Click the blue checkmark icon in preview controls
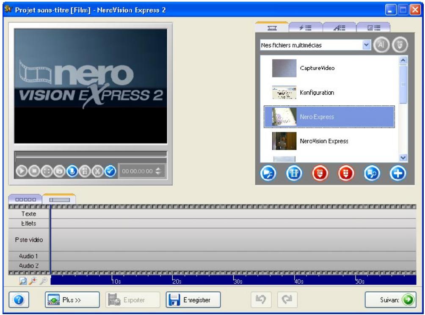Image resolution: width=425 pixels, height=315 pixels. click(x=110, y=171)
